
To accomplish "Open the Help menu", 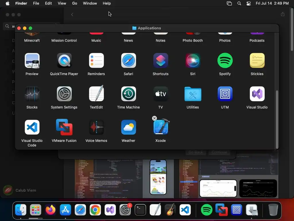I will (107, 3).
